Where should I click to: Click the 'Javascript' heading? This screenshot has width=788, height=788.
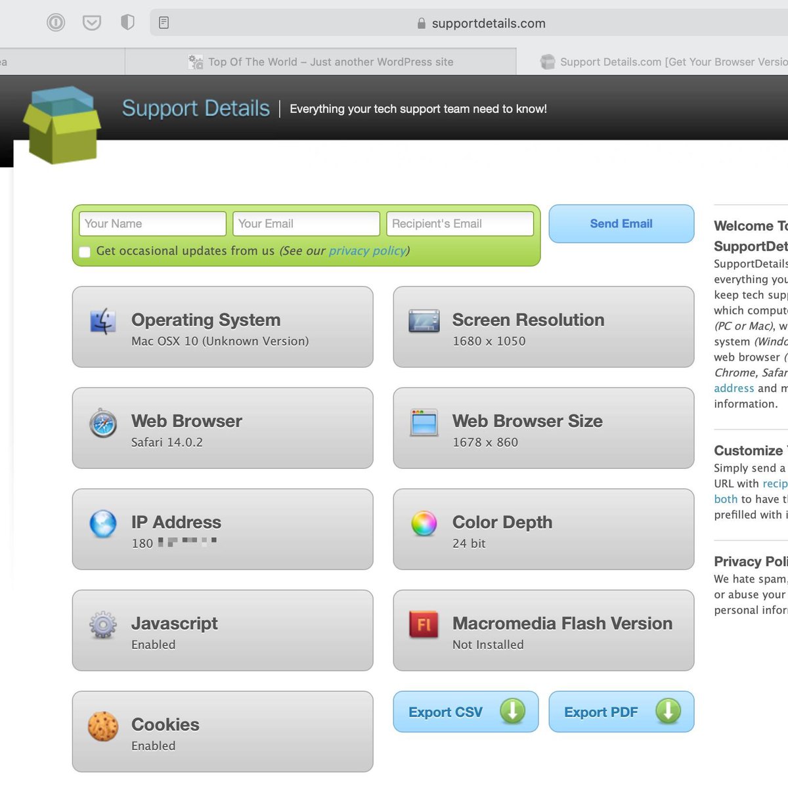pyautogui.click(x=175, y=623)
